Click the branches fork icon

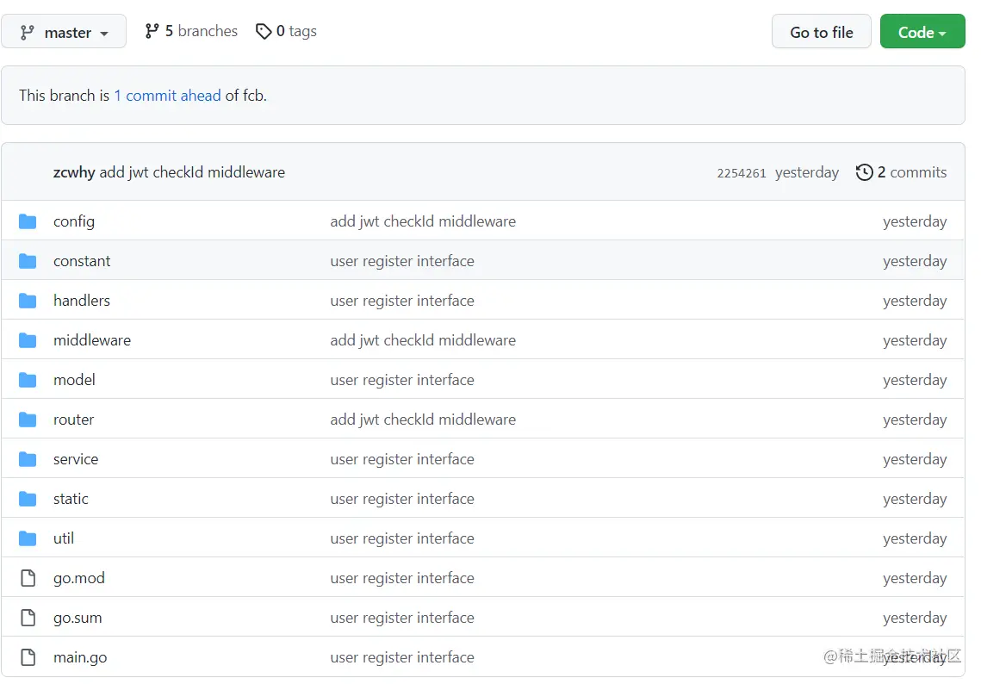click(x=152, y=31)
